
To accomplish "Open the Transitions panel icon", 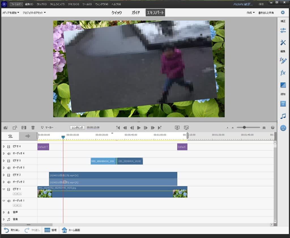I will (283, 85).
